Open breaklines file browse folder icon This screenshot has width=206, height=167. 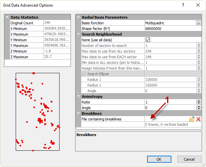(x=192, y=119)
